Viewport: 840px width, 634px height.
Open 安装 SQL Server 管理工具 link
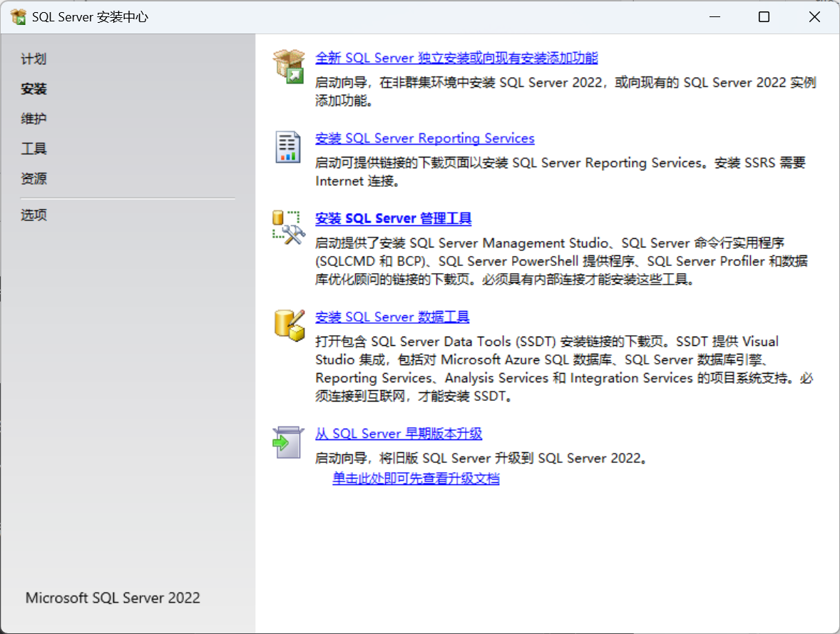[393, 219]
